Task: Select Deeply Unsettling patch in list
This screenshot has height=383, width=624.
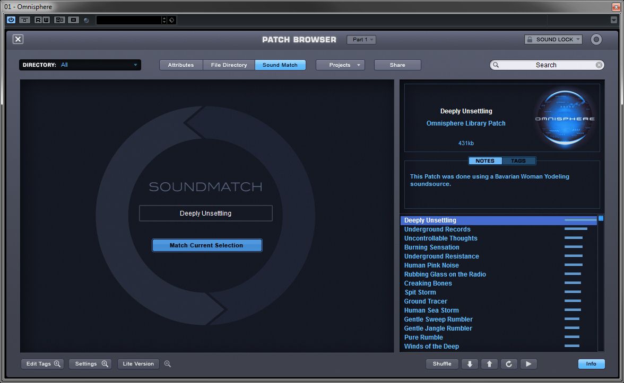Action: coord(498,220)
